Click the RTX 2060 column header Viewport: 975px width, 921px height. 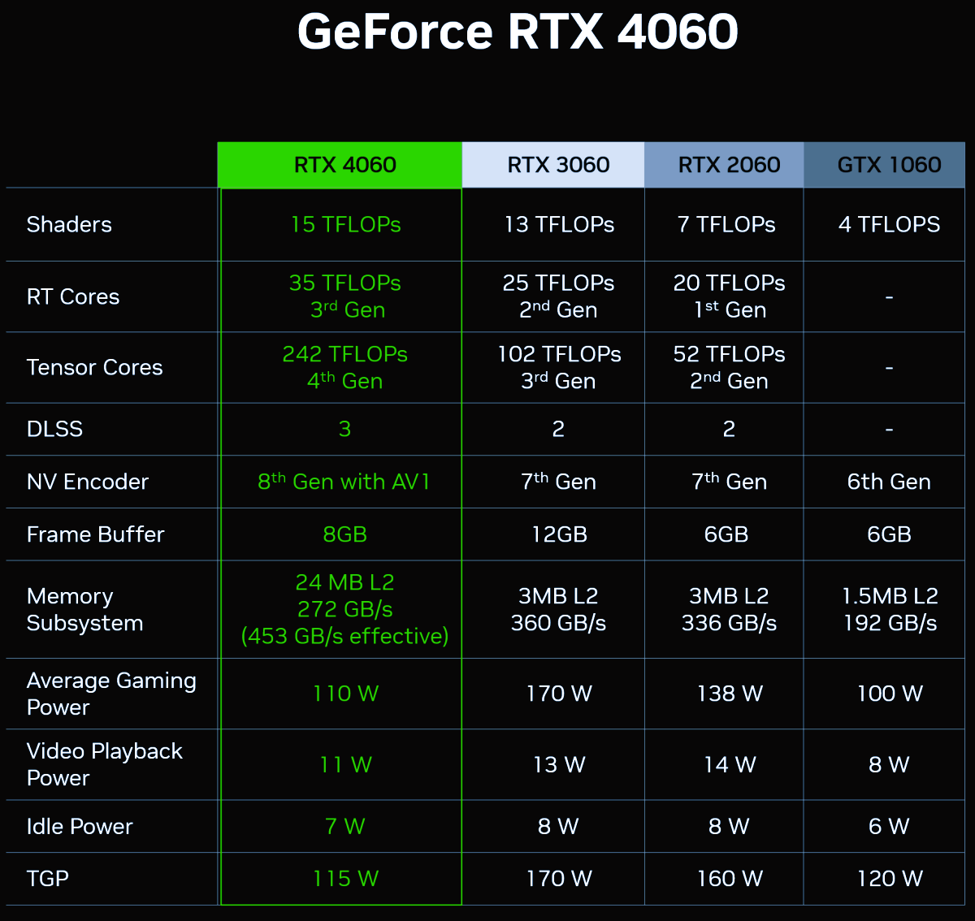pos(729,165)
